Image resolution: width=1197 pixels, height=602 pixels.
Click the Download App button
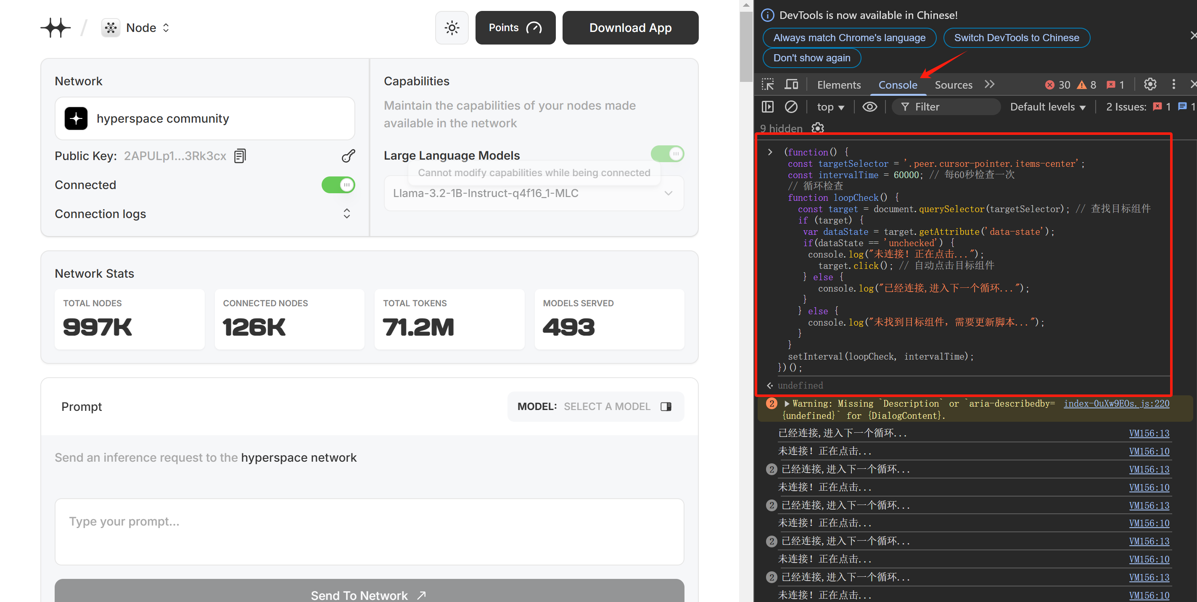pyautogui.click(x=630, y=28)
